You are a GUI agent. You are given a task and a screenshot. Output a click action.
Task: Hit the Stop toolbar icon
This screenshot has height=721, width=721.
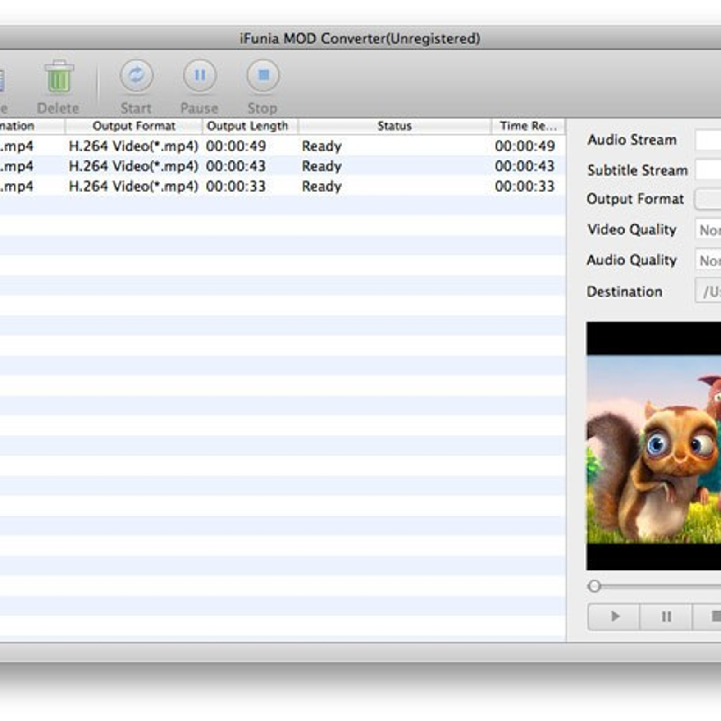click(x=263, y=76)
